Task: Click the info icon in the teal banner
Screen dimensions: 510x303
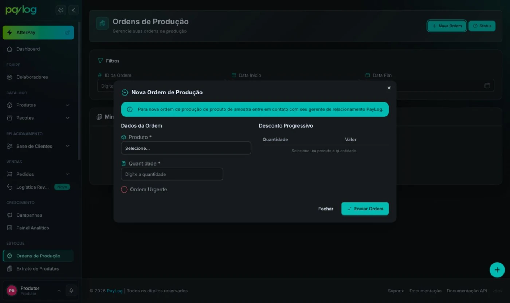Action: point(129,109)
